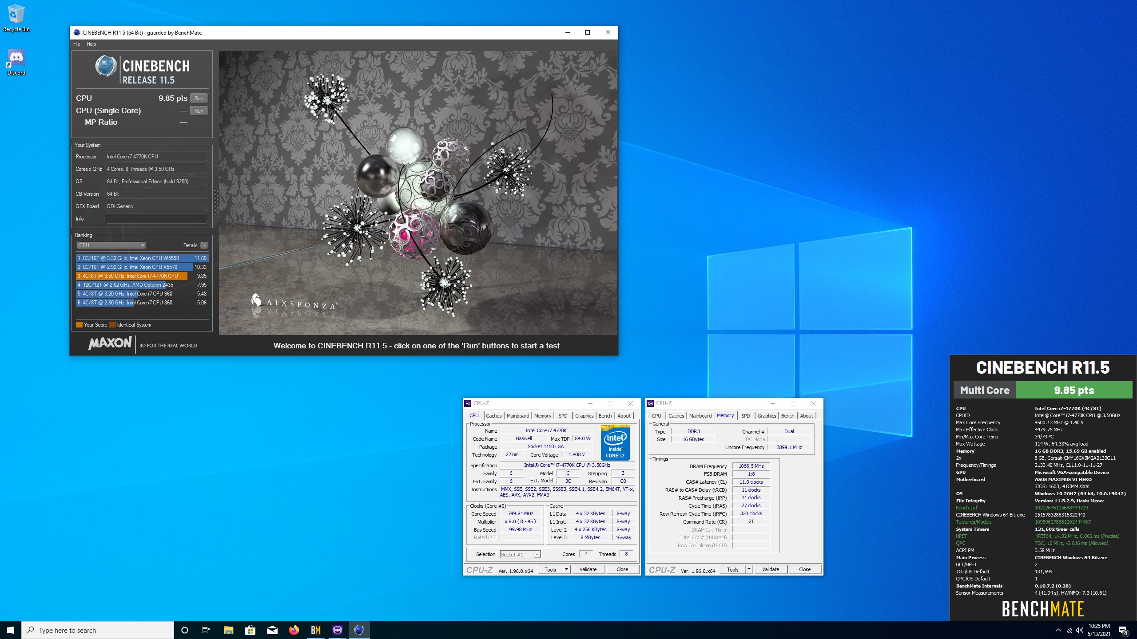Screen dimensions: 1137x639
Task: Click Tools button in left CPU-Z window
Action: (550, 570)
